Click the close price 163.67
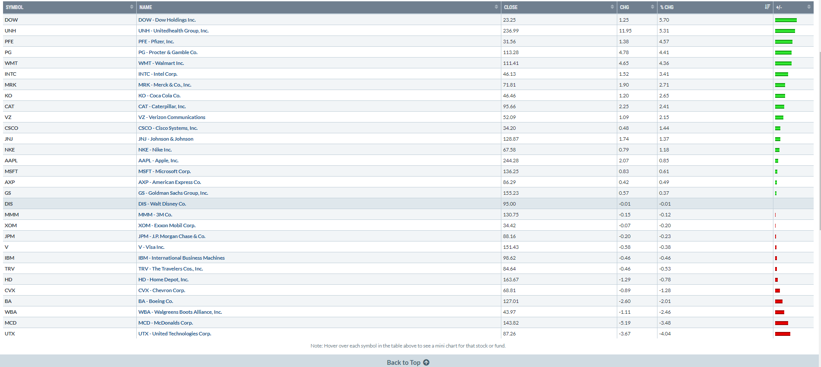The height and width of the screenshot is (367, 821). pyautogui.click(x=511, y=280)
